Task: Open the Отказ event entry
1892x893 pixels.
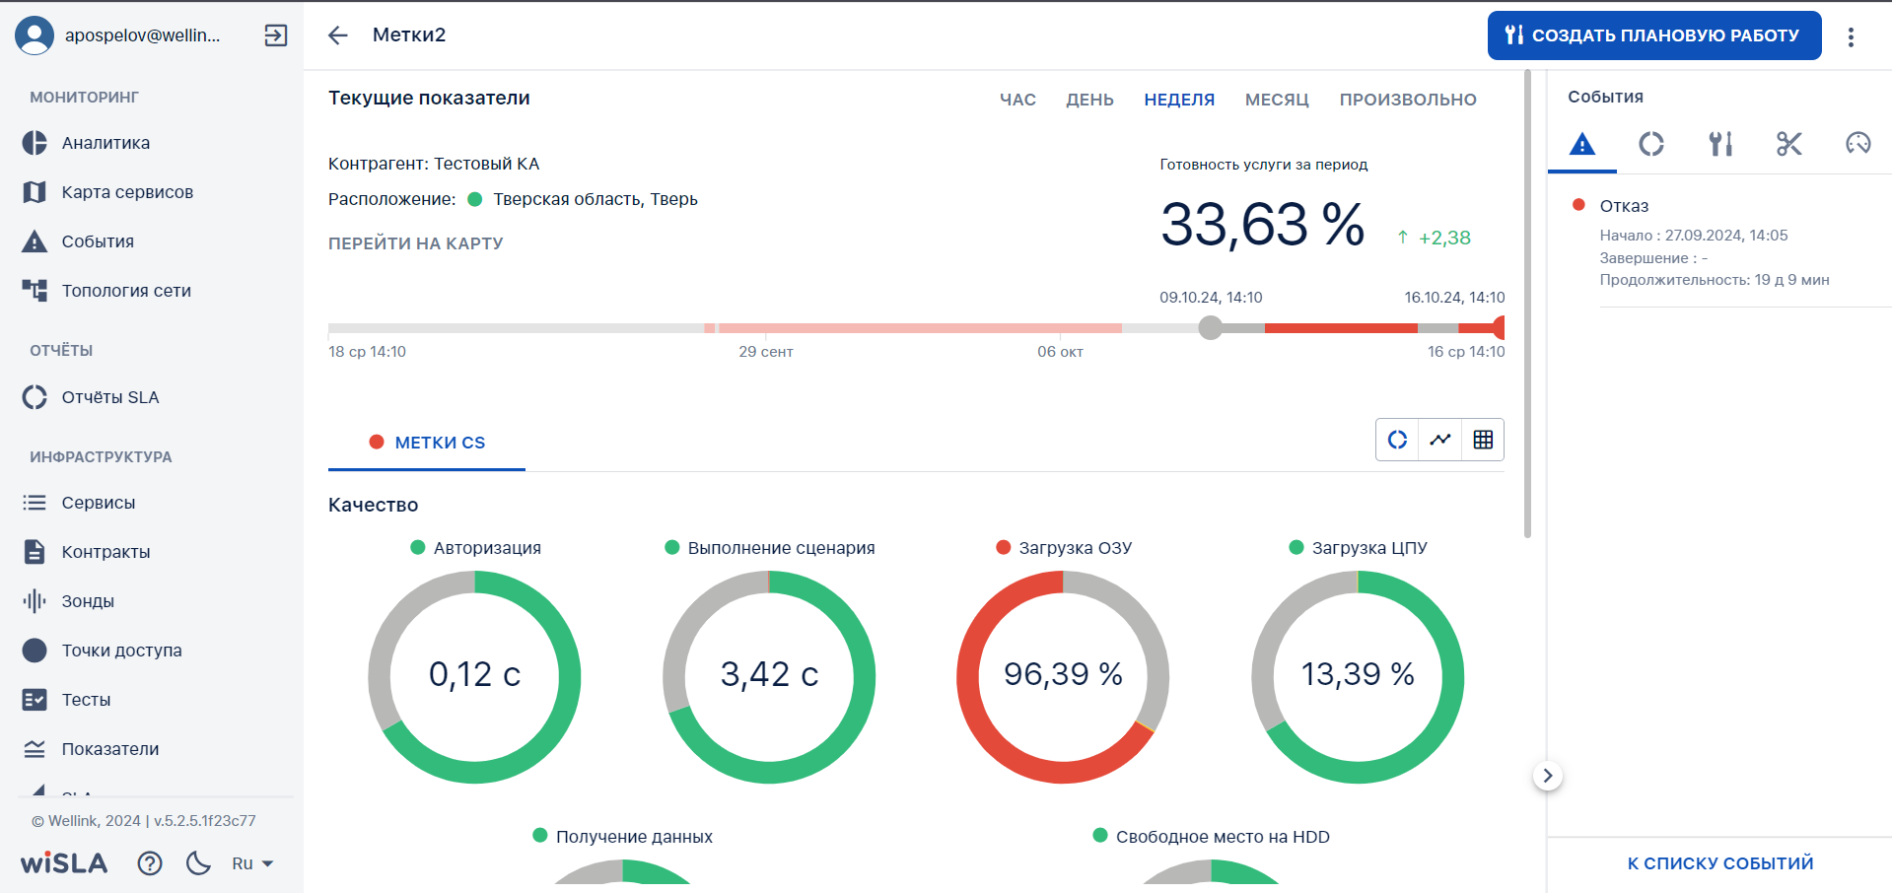Action: (x=1719, y=242)
